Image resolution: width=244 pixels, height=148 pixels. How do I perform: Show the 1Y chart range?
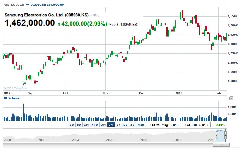pyautogui.click(x=118, y=125)
